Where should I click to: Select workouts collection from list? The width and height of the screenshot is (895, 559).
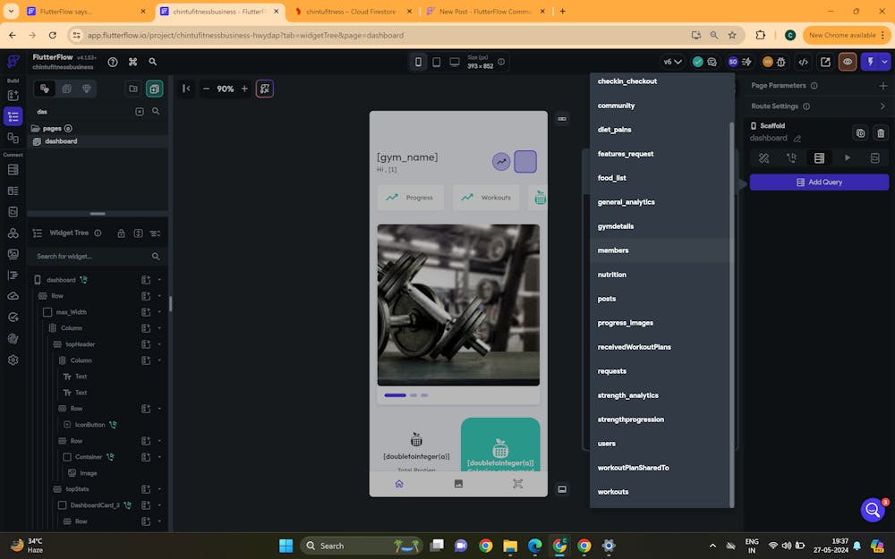660,492
